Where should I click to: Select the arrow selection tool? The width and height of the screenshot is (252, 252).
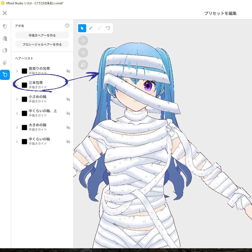click(82, 28)
